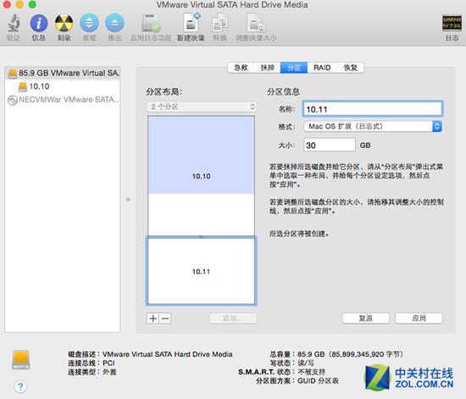
Task: Click the disk icon in the bottom info area
Action: point(21,360)
